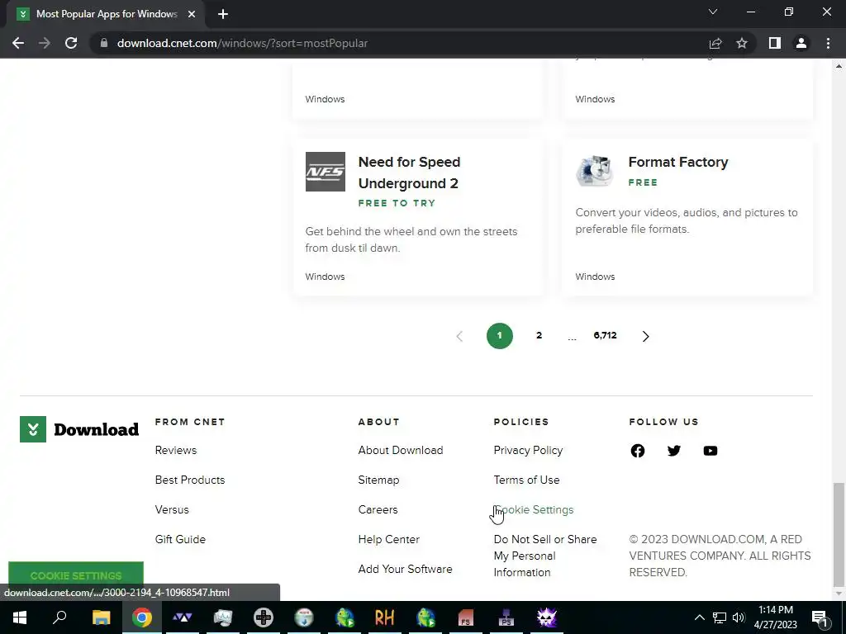846x634 pixels.
Task: Select page 1 in pagination
Action: point(500,336)
